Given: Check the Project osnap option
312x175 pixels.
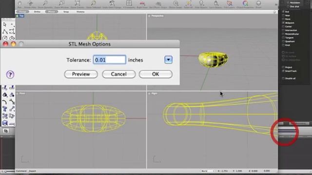Looking at the screenshot, I should pyautogui.click(x=283, y=67).
